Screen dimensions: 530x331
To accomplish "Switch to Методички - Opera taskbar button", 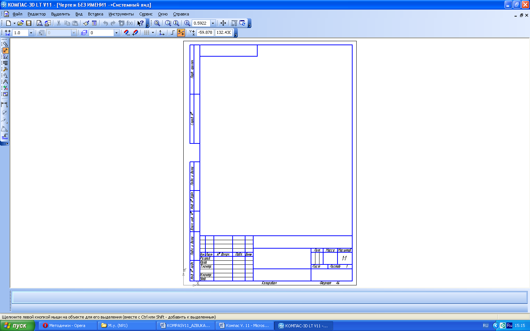I will pos(67,325).
